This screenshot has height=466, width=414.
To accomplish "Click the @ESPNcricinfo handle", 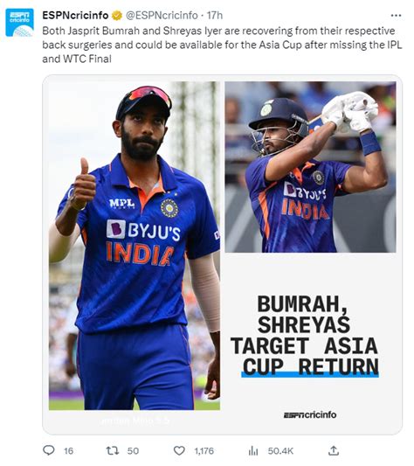I will [x=162, y=16].
